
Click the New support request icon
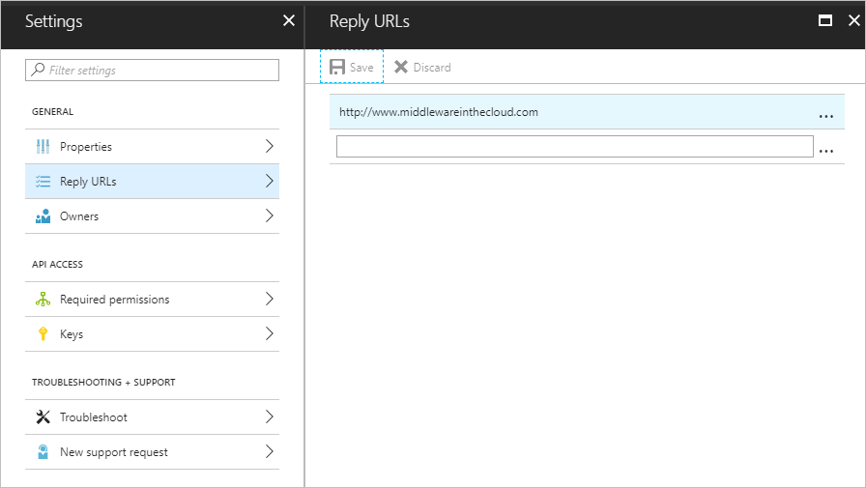[43, 452]
